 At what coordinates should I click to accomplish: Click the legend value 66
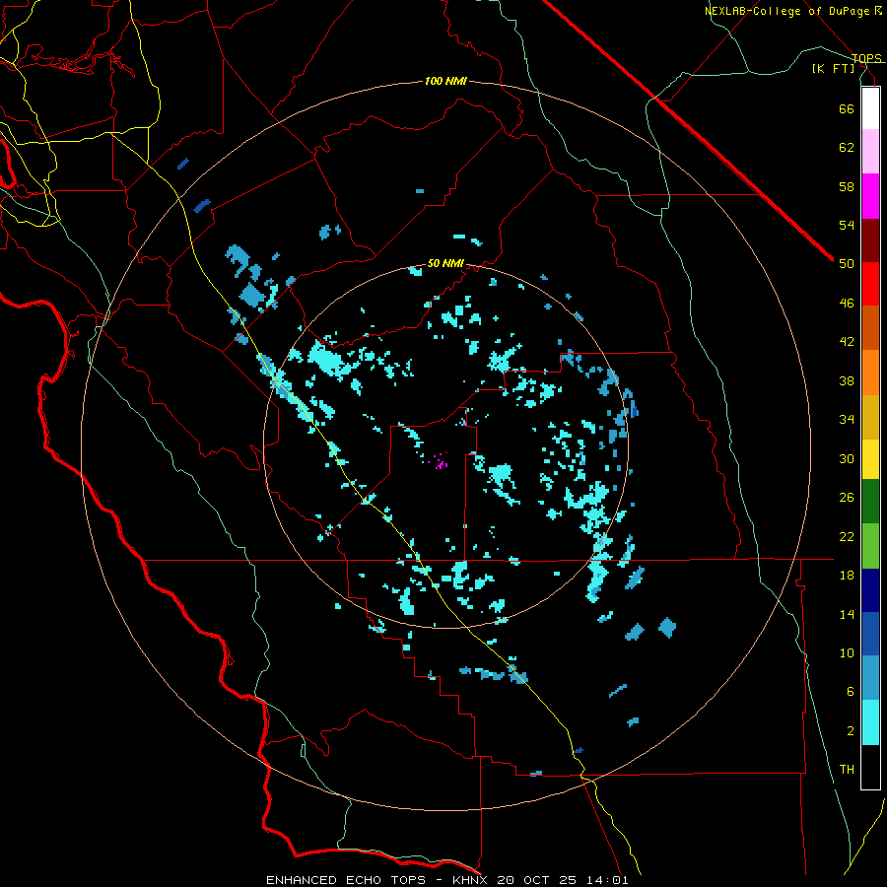[x=847, y=108]
